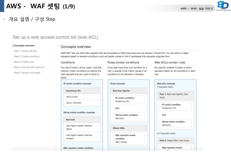Open Step 2: Create conditions
Screen dimensions: 231x160
(x=27, y=56)
